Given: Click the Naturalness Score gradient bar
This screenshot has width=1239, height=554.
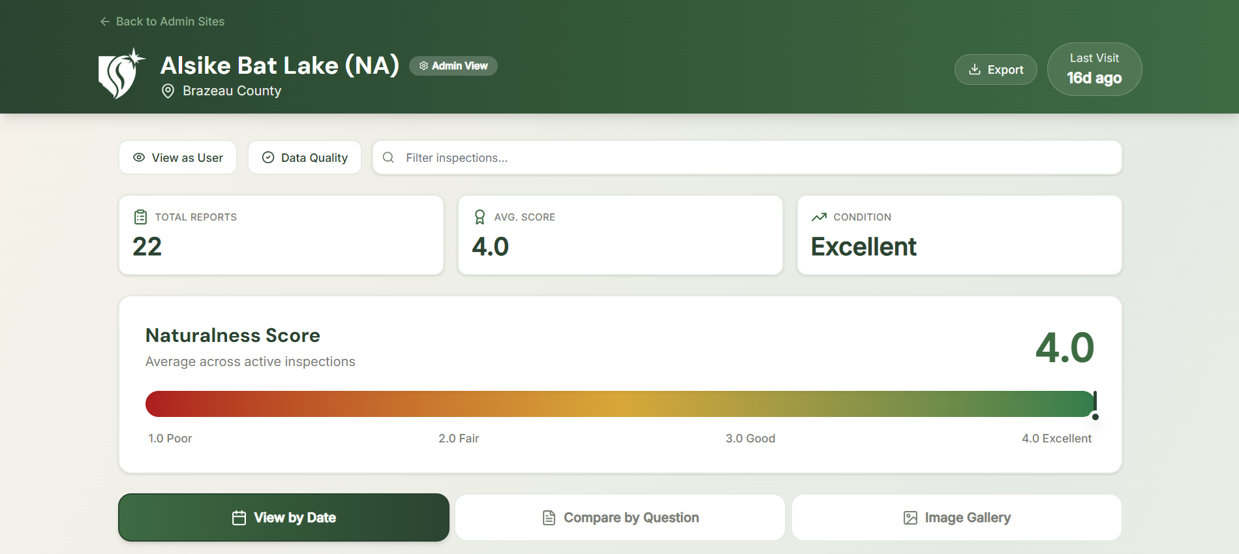Looking at the screenshot, I should 619,404.
